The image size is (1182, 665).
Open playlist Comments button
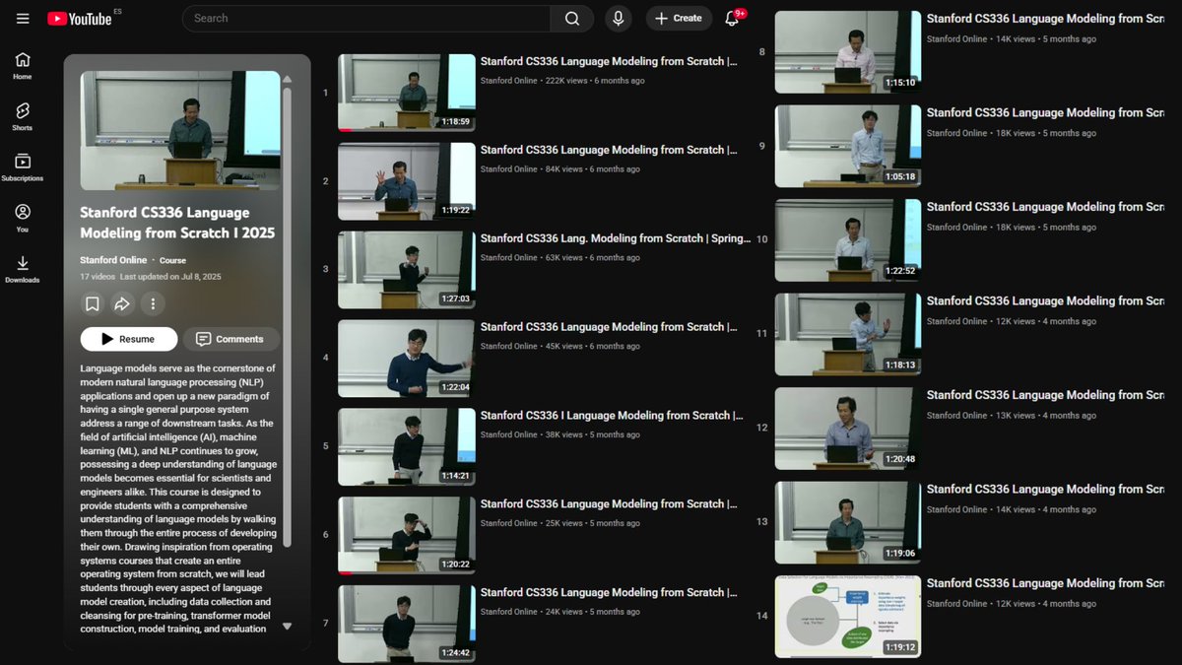point(230,339)
